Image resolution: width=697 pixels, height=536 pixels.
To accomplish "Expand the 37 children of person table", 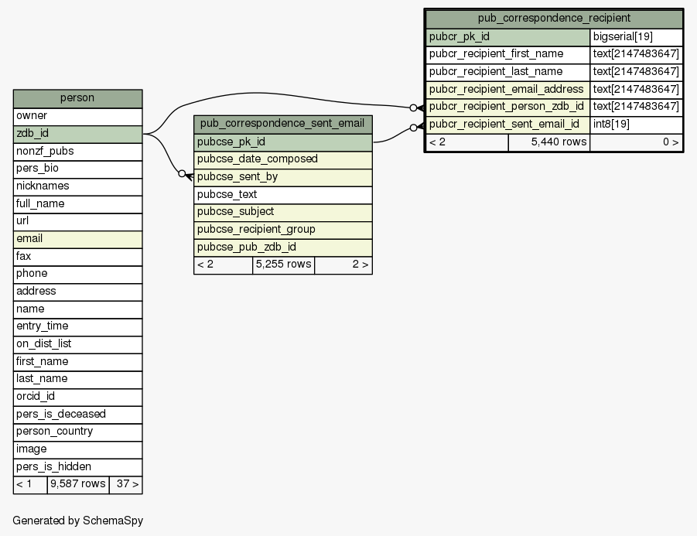I will (x=125, y=485).
